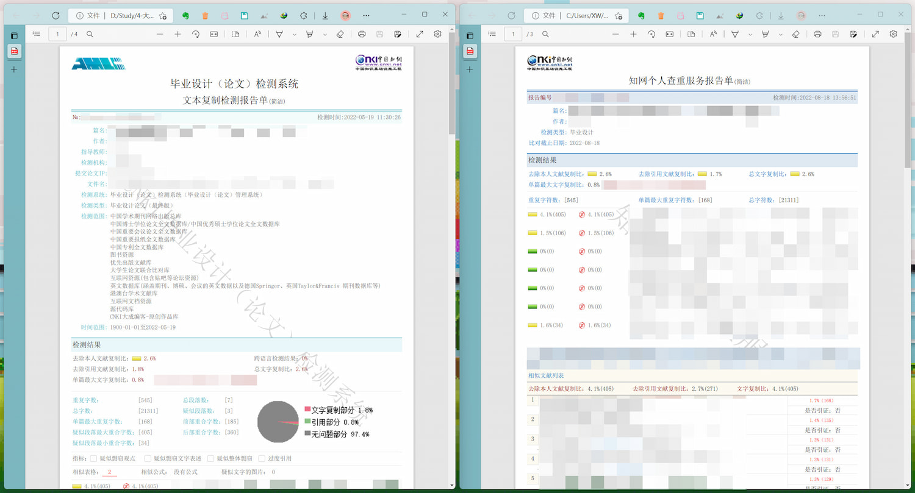The height and width of the screenshot is (493, 915).
Task: Open the www.cnki.net link on the report
Action: (383, 64)
